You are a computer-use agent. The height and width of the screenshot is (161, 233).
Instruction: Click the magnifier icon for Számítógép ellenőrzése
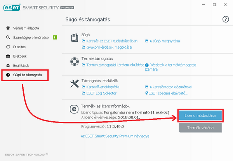pyautogui.click(x=8, y=37)
